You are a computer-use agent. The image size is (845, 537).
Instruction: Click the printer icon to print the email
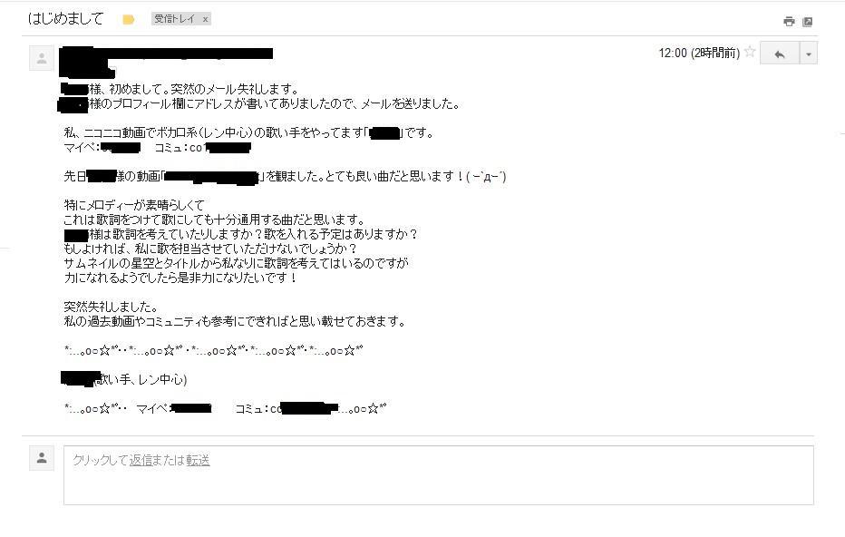tap(789, 22)
